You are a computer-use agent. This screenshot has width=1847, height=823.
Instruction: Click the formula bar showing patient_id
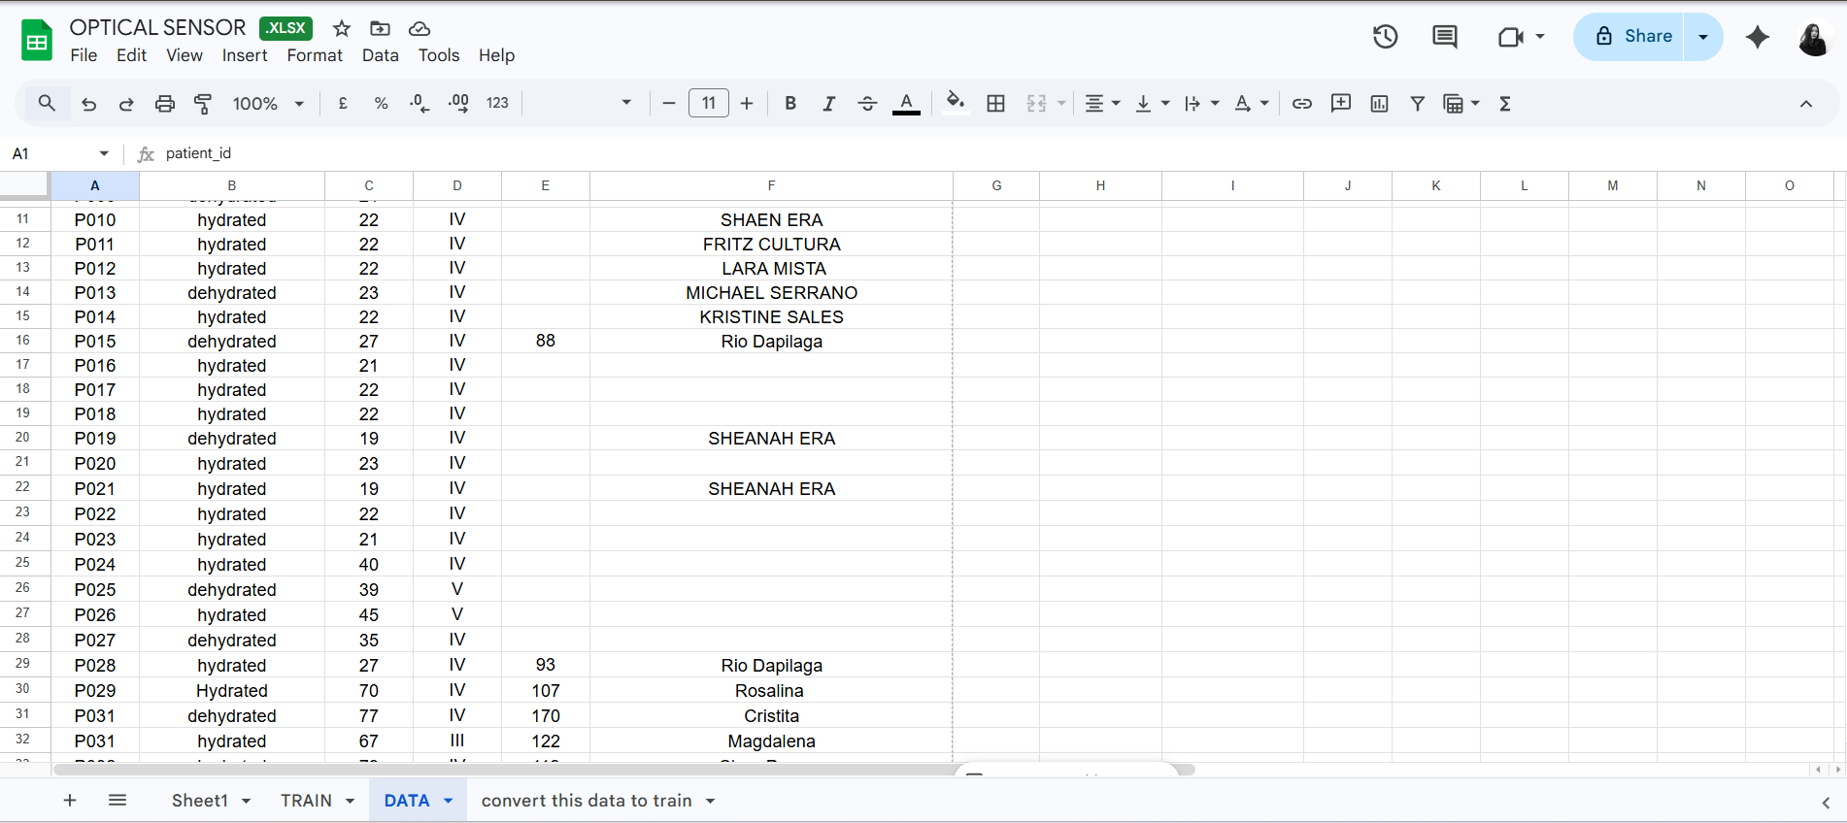coord(1000,153)
